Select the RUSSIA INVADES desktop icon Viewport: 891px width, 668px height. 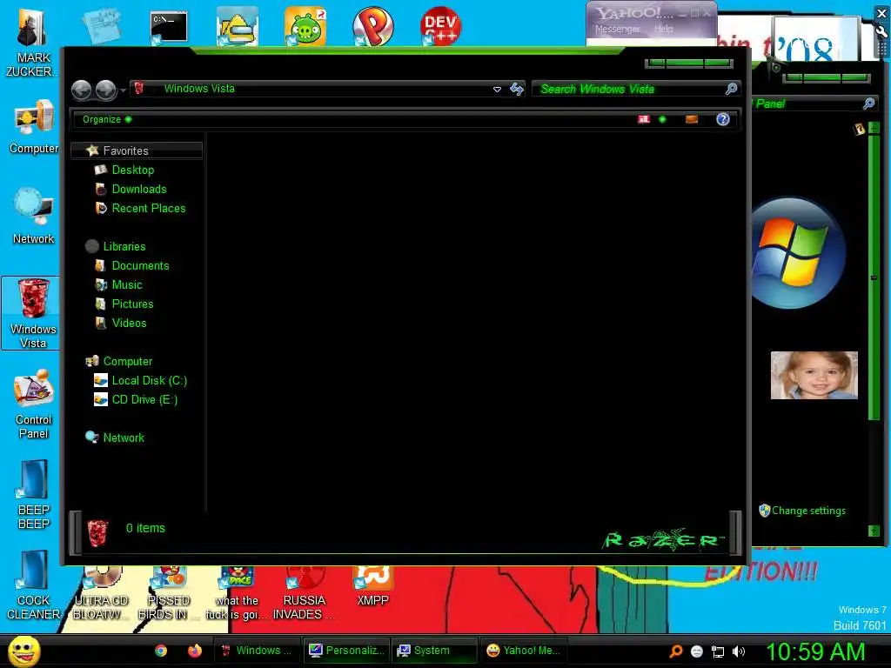(x=304, y=593)
